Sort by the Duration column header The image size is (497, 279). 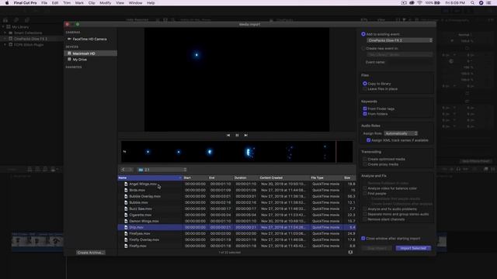(245, 177)
